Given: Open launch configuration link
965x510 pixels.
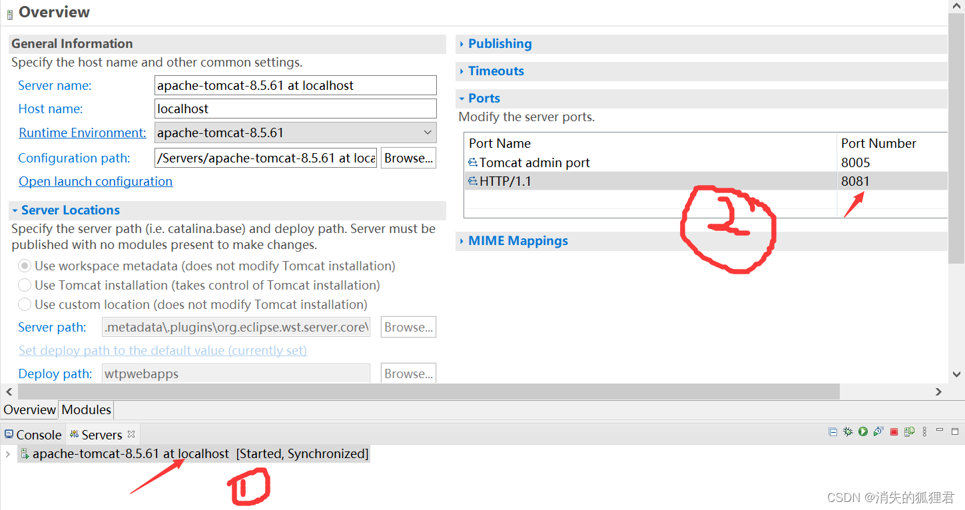Looking at the screenshot, I should pyautogui.click(x=95, y=181).
